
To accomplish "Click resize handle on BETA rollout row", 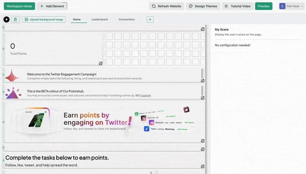I will [x=203, y=97].
